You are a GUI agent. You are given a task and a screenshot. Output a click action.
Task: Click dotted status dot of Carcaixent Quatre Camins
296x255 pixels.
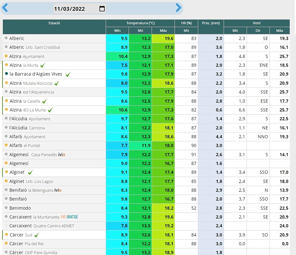(x=6, y=225)
